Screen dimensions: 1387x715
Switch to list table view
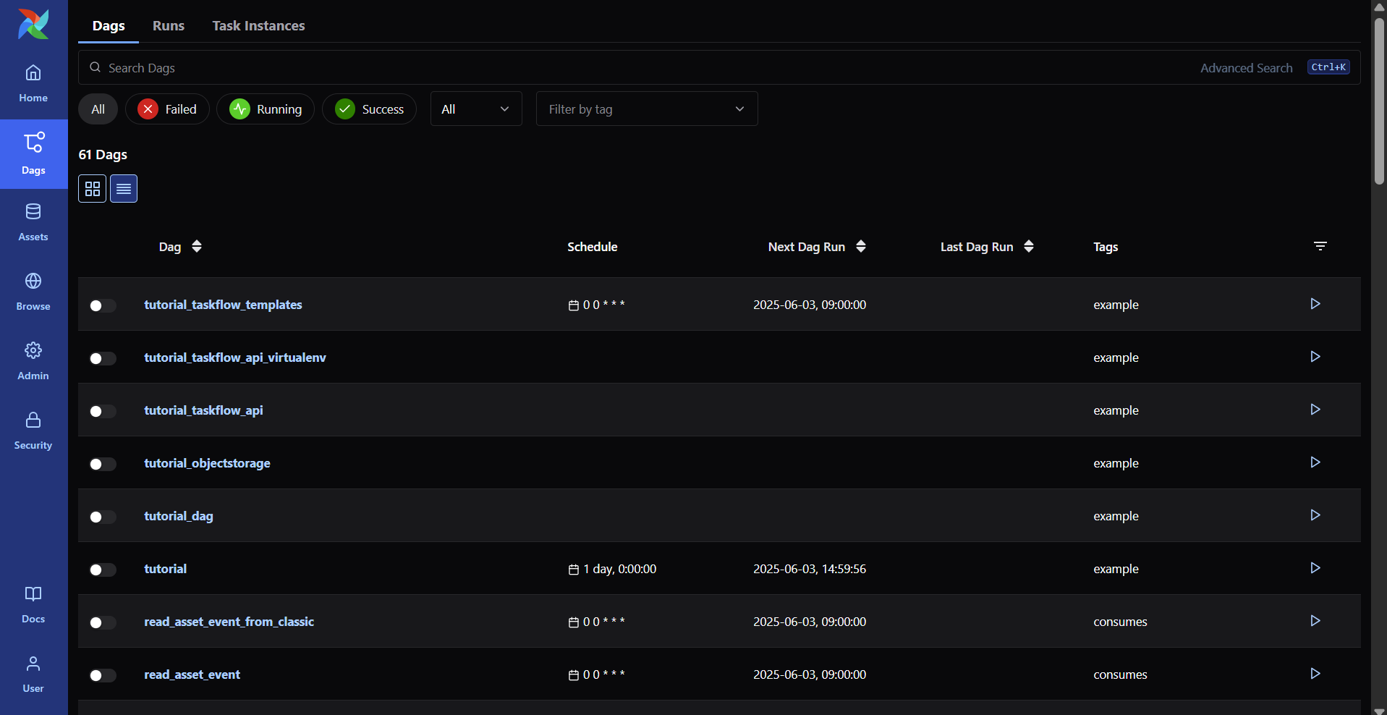click(x=124, y=189)
